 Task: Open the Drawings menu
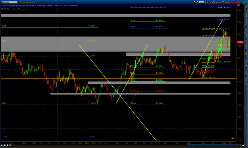coord(217,2)
